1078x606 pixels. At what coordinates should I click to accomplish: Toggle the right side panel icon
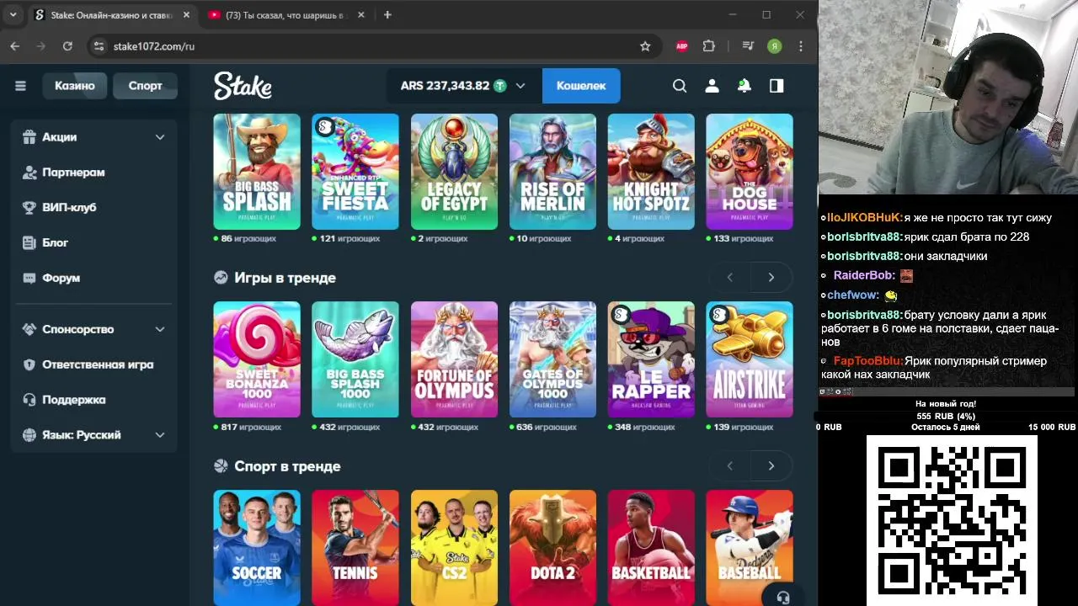[776, 86]
